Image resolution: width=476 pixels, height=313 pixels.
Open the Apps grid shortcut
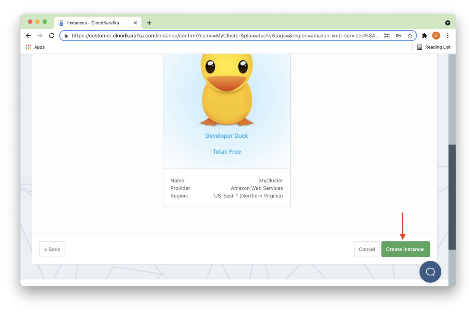[35, 47]
